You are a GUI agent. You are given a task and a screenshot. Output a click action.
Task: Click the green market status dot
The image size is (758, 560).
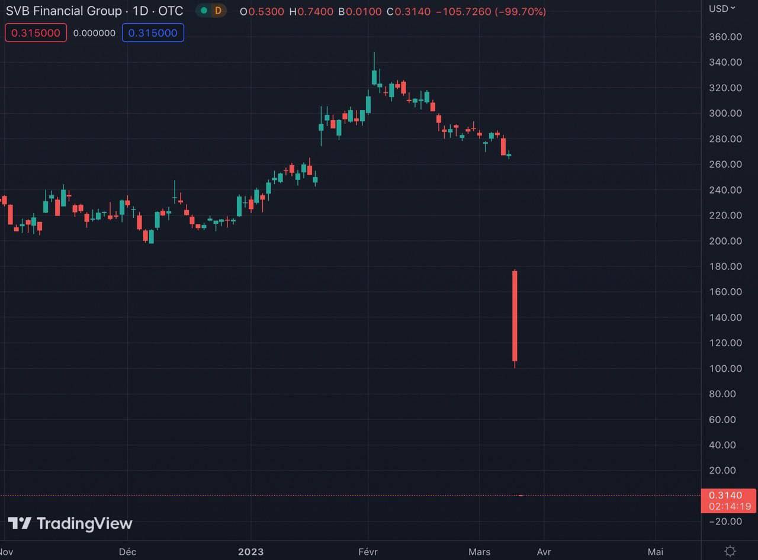point(204,11)
